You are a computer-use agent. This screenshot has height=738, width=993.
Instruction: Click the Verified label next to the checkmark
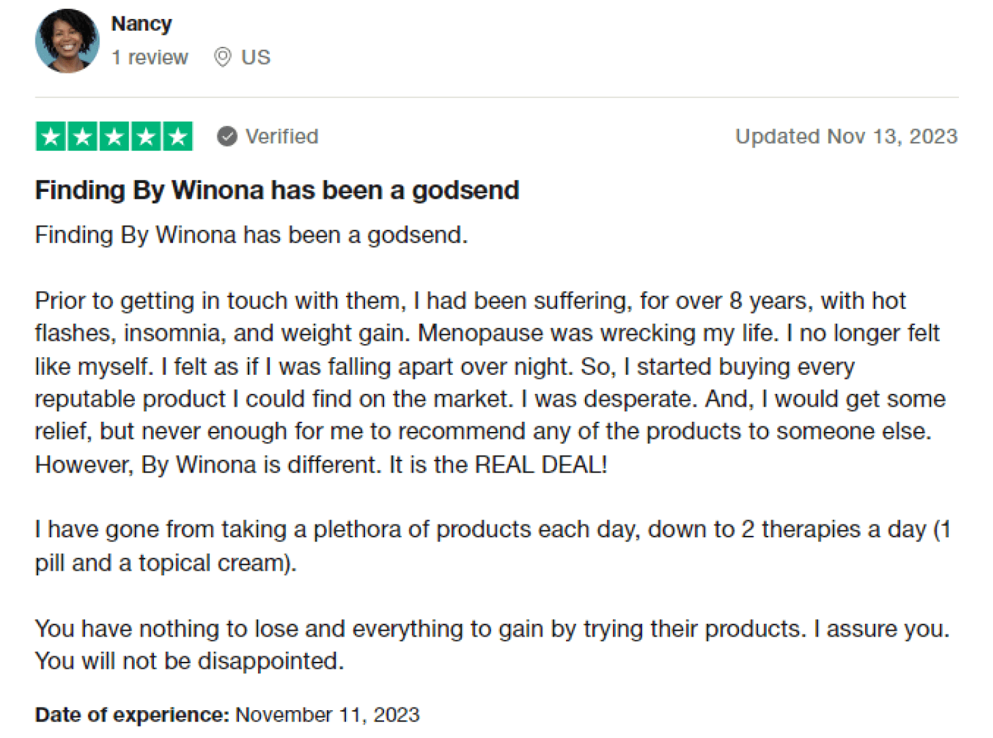pyautogui.click(x=281, y=136)
